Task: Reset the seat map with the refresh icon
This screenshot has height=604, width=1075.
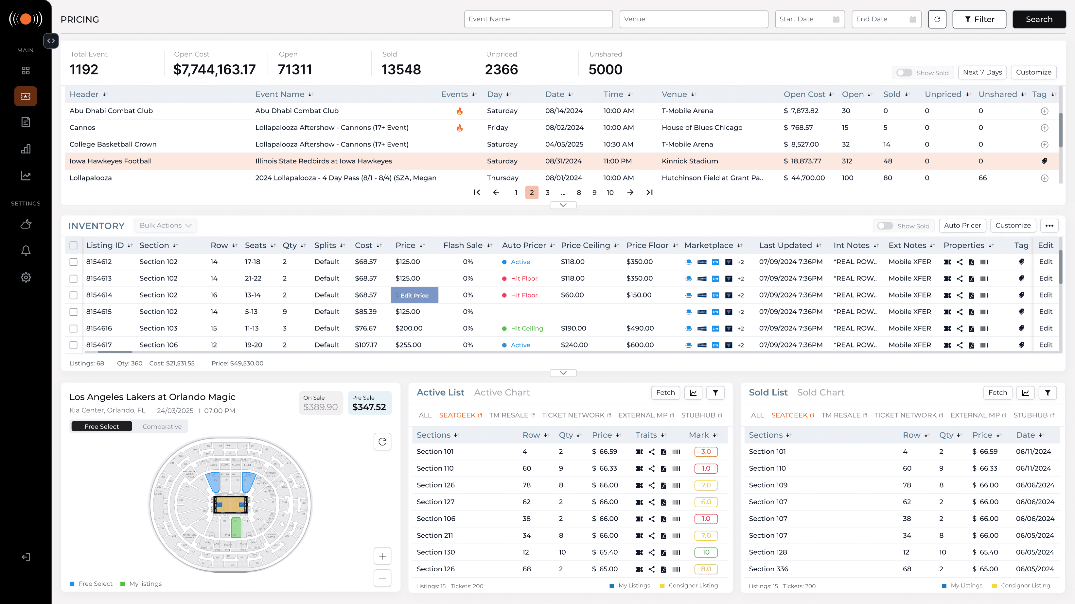Action: pos(382,442)
